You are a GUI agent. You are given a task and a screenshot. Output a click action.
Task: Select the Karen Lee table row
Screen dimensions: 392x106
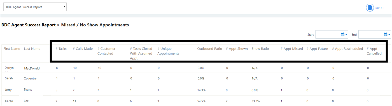(x=196, y=101)
